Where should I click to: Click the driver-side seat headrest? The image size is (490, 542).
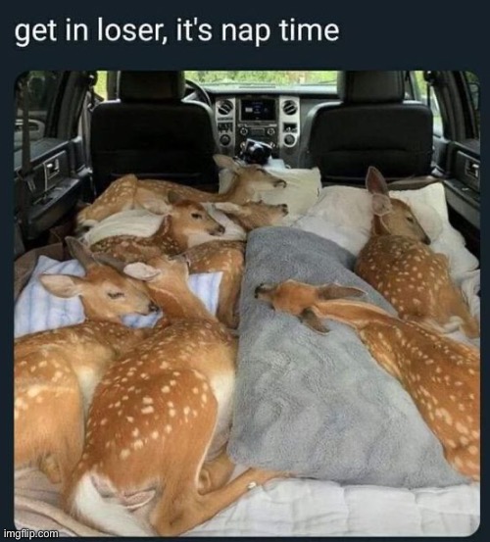coord(152,86)
